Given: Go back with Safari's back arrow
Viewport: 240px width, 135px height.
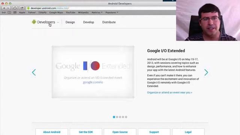Looking at the screenshot, I should point(4,8).
